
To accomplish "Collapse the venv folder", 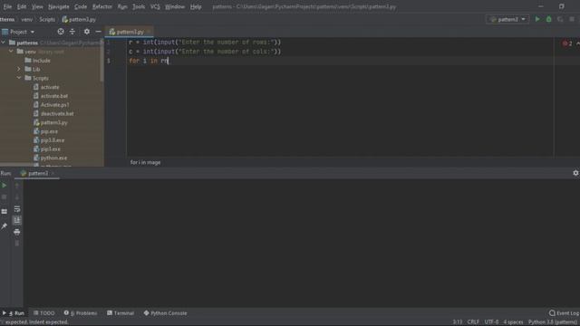I will pyautogui.click(x=12, y=52).
